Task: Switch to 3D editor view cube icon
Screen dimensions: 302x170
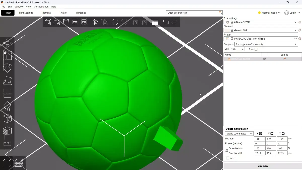Action: (x=7, y=163)
